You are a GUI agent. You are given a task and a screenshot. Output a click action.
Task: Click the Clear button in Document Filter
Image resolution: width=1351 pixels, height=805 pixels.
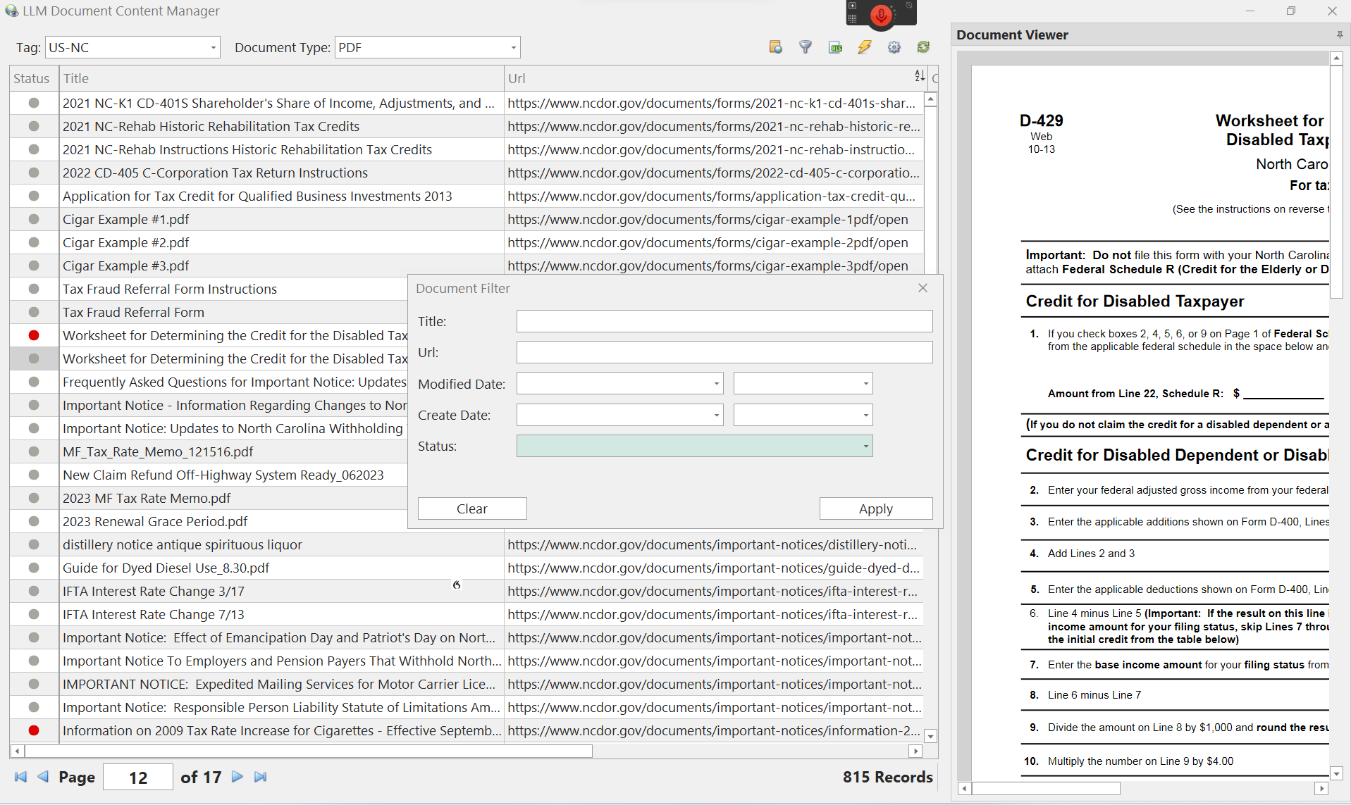coord(472,508)
